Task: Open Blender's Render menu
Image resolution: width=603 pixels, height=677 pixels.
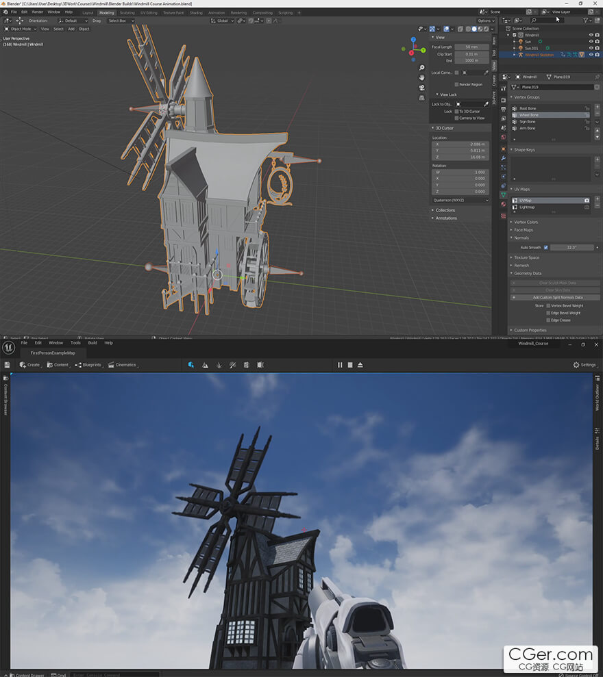Action: (38, 12)
